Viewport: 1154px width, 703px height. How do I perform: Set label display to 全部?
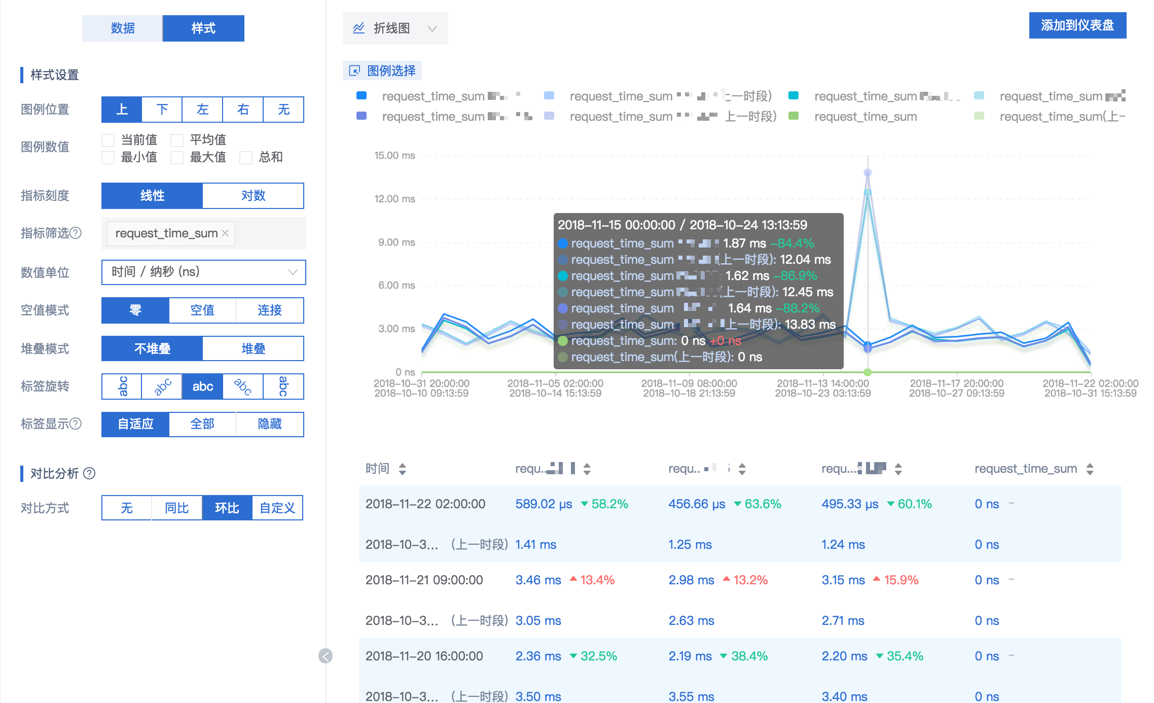[203, 424]
